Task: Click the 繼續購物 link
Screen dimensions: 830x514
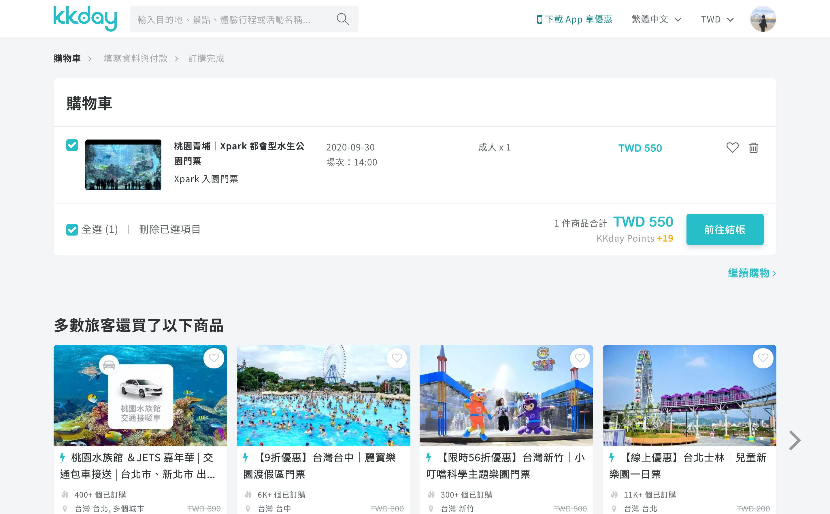Action: click(x=752, y=273)
